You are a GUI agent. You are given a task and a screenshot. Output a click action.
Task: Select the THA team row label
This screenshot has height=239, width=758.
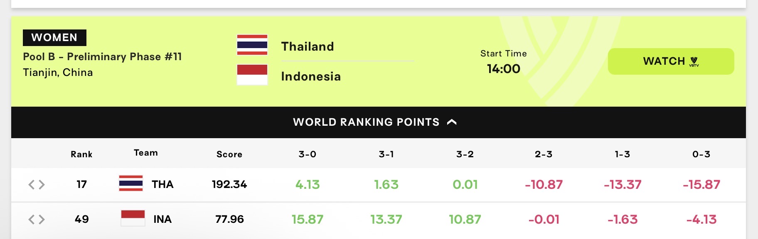(162, 184)
